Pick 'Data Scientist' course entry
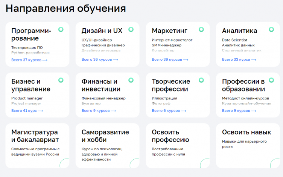Image resolution: width=283 pixels, height=177 pixels. coord(234,40)
